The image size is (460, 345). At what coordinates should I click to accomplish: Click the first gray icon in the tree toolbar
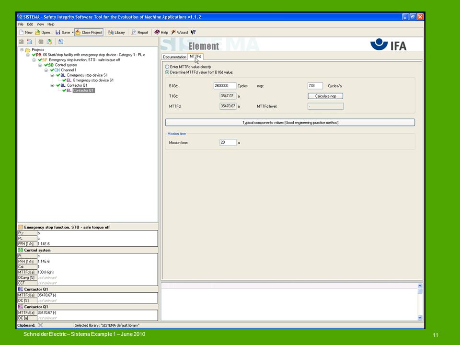22,42
